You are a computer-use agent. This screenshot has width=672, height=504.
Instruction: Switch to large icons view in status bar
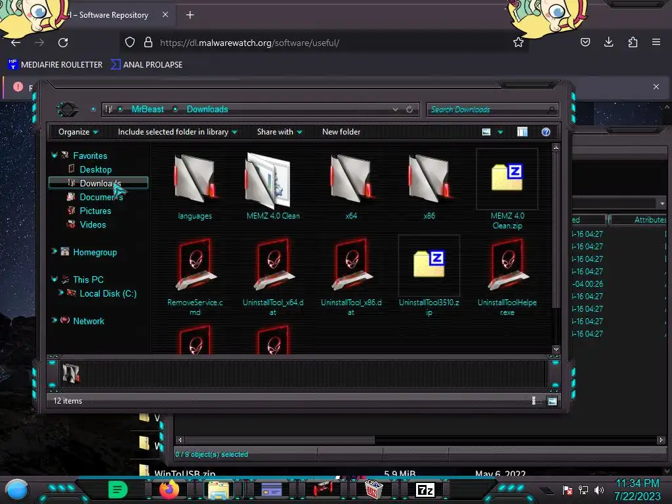pyautogui.click(x=552, y=401)
